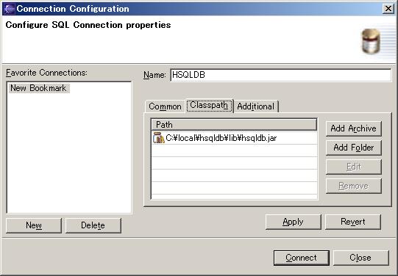Click into the Name field containing HSQLDB

[x=281, y=75]
